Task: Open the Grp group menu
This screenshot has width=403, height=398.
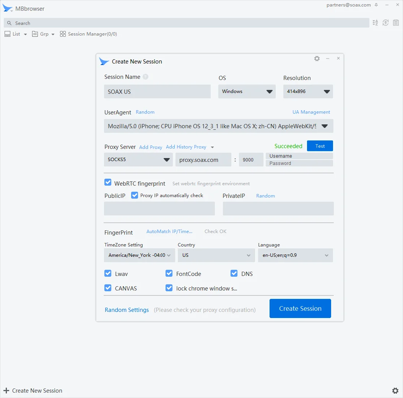Action: pos(43,34)
